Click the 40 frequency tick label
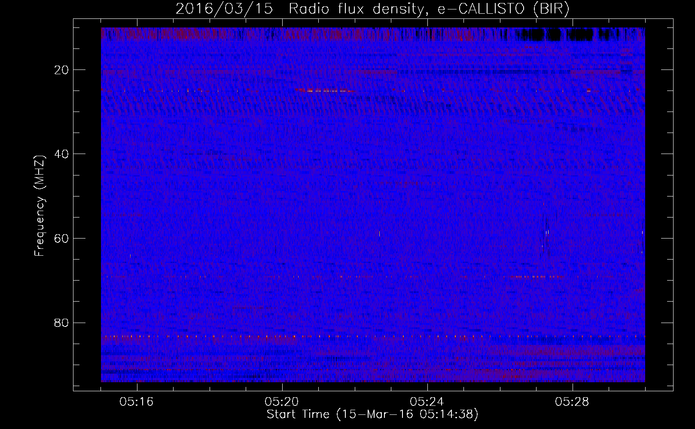The height and width of the screenshot is (429, 695). (x=62, y=154)
